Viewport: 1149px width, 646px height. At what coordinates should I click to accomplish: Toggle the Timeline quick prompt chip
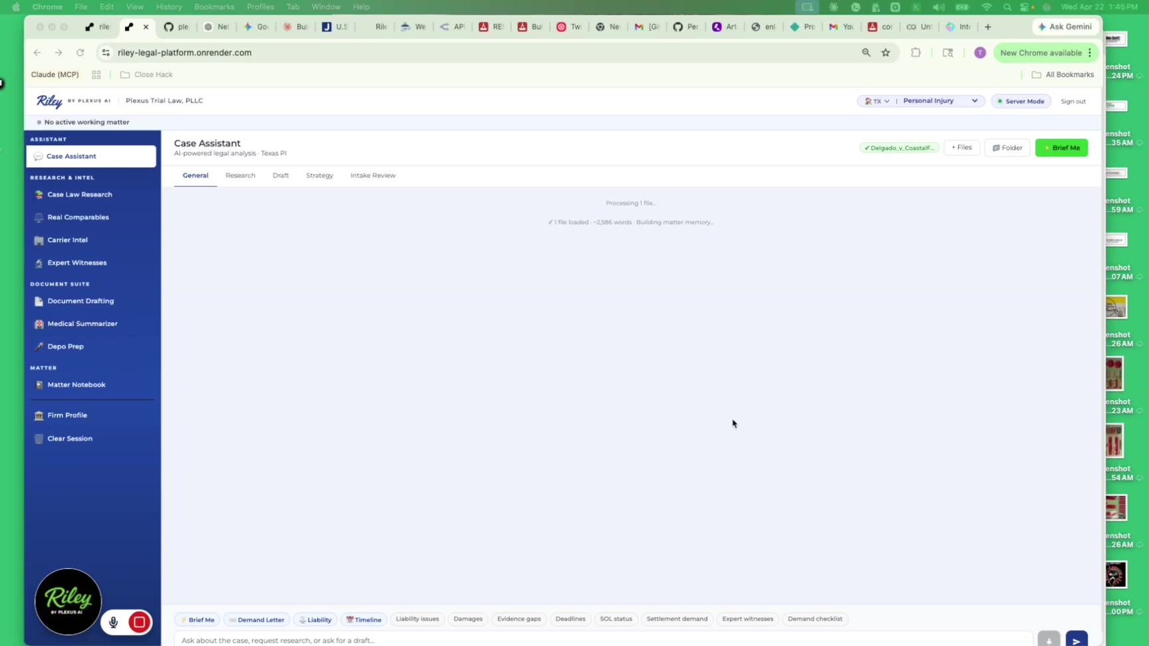[364, 619]
